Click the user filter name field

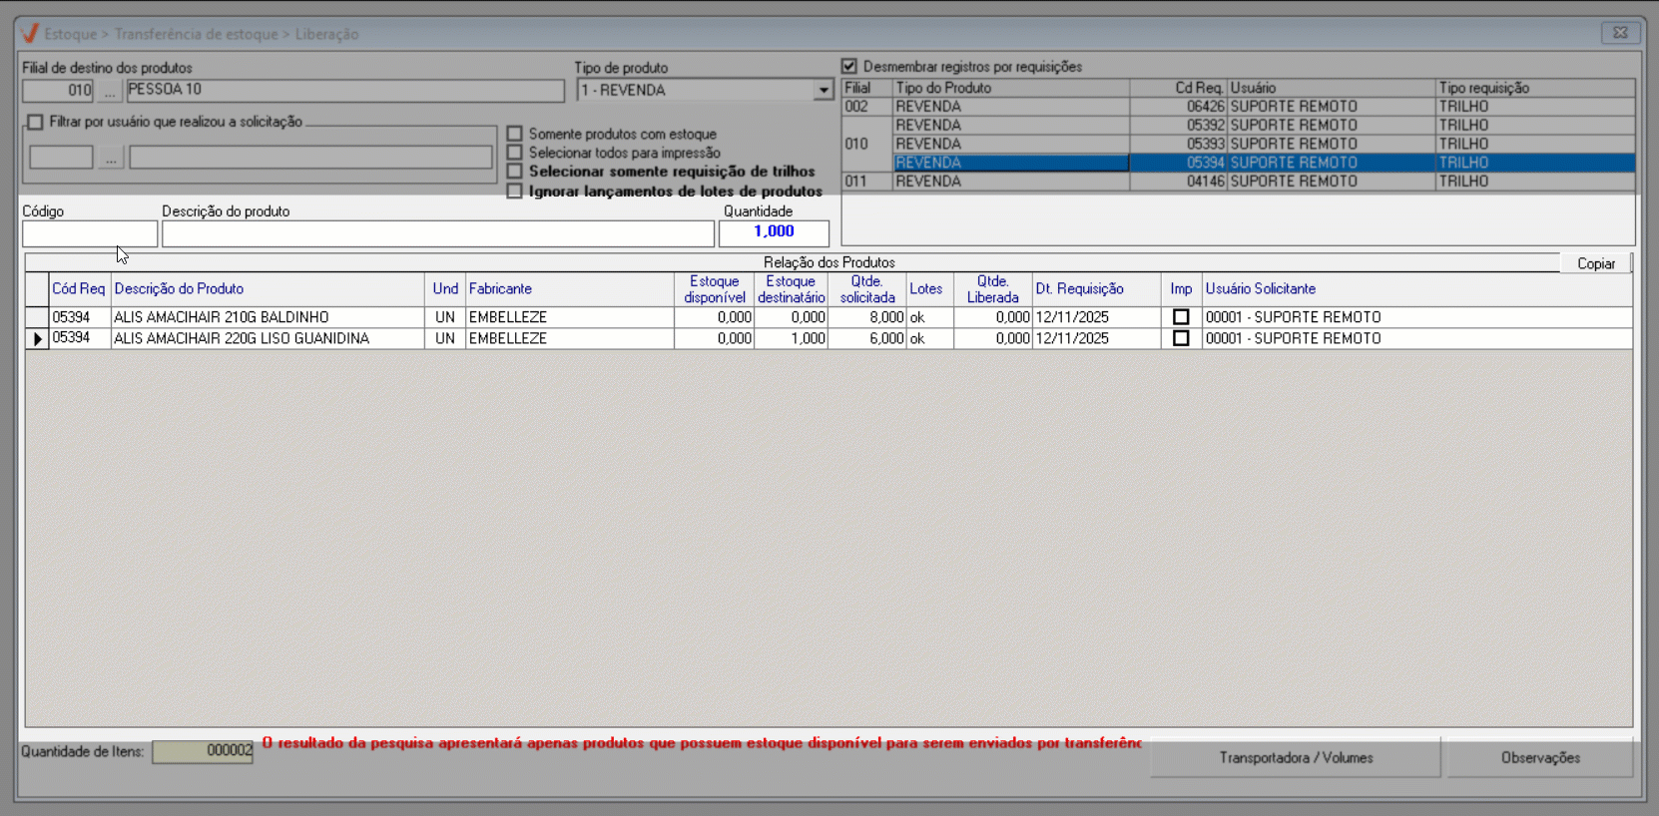click(x=310, y=158)
